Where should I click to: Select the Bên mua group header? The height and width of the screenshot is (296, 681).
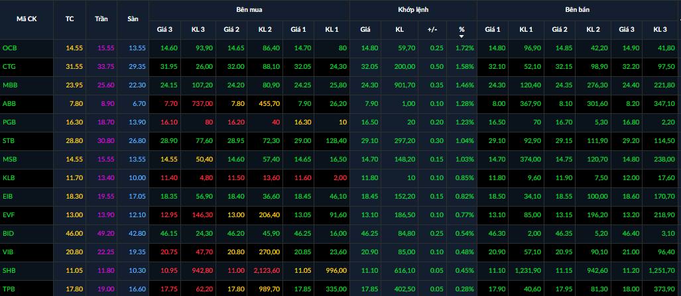pyautogui.click(x=249, y=9)
